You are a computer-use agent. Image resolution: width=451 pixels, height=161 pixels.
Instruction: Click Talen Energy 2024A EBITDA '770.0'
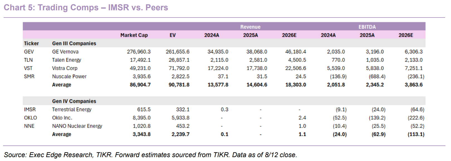[338, 60]
